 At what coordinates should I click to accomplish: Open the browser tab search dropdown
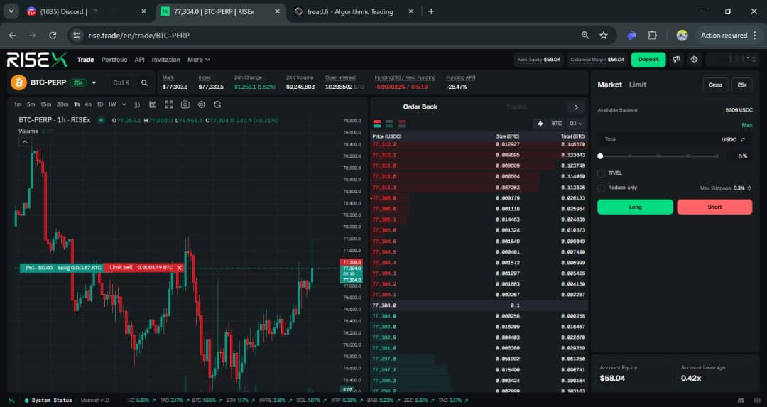point(11,11)
